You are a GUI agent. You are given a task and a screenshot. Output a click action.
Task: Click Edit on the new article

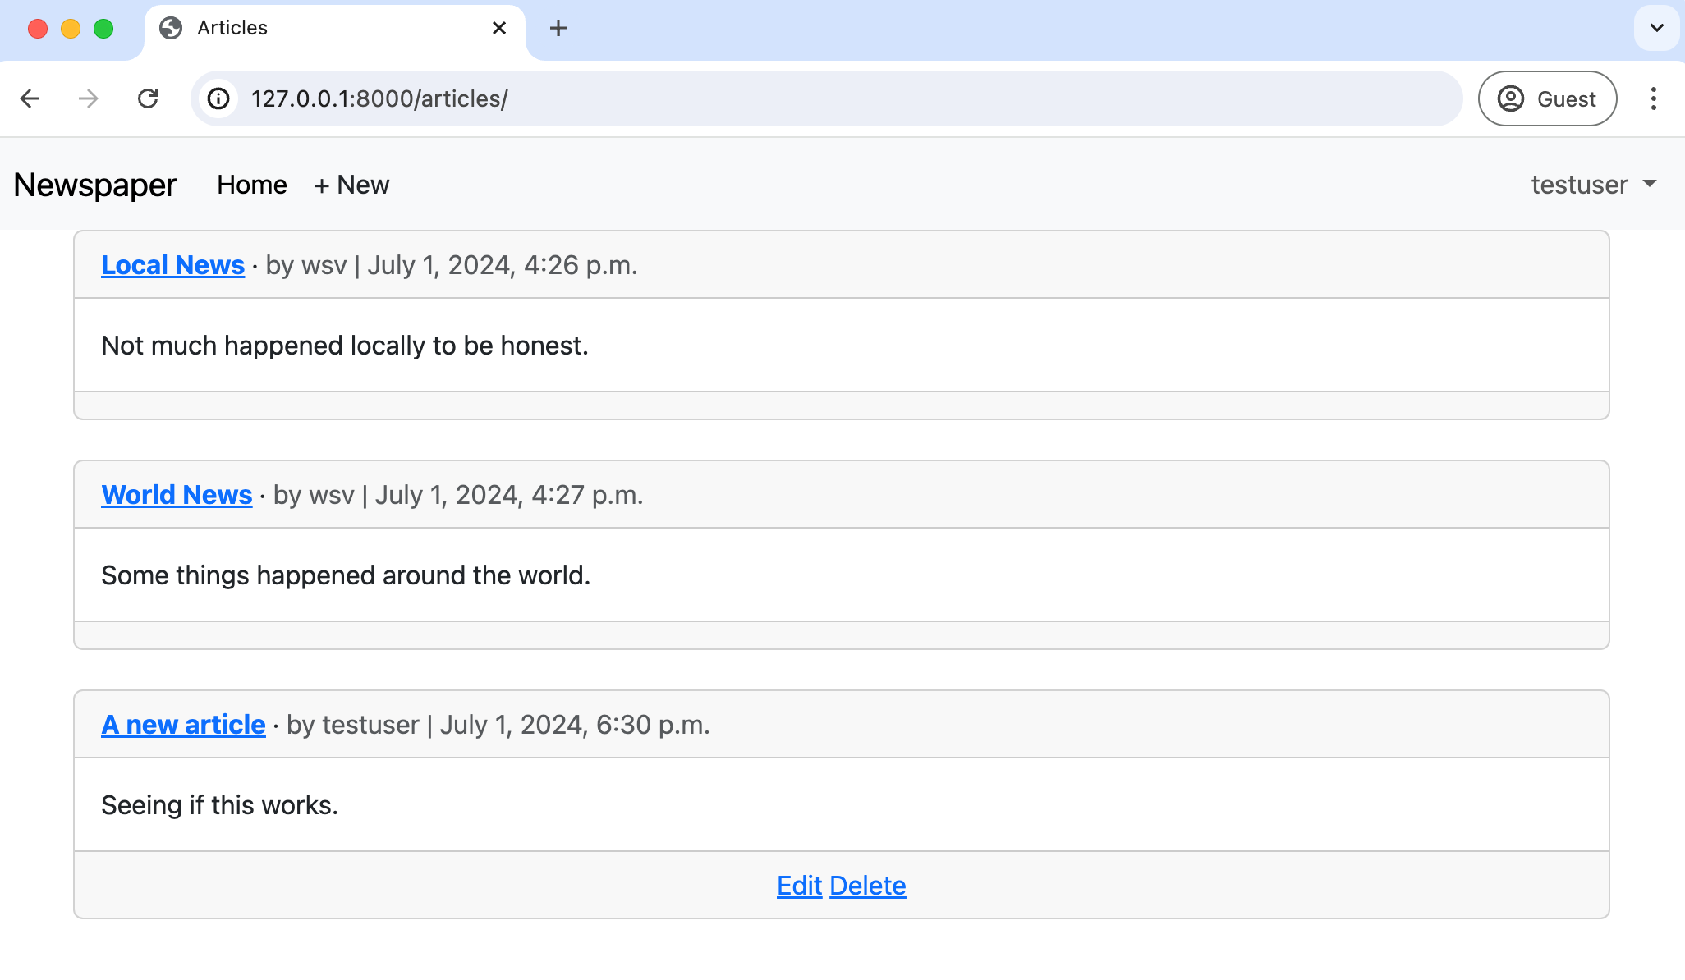799,884
